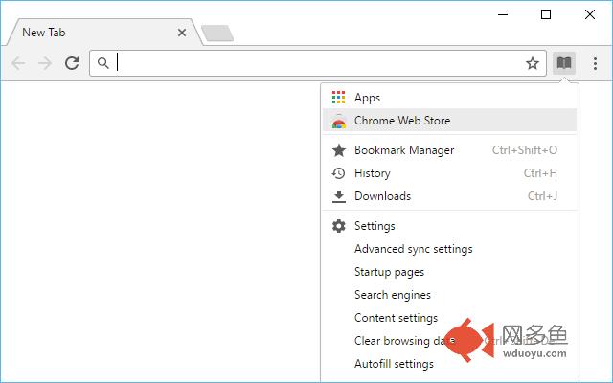Click the Ctrl+Shift+O shortcut text
Screen dimensions: 613x383
(525, 150)
